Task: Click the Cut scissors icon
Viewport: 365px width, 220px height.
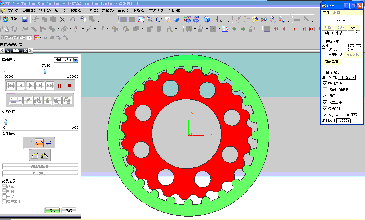Action: point(35,19)
